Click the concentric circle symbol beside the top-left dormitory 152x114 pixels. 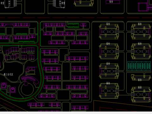click(117, 32)
